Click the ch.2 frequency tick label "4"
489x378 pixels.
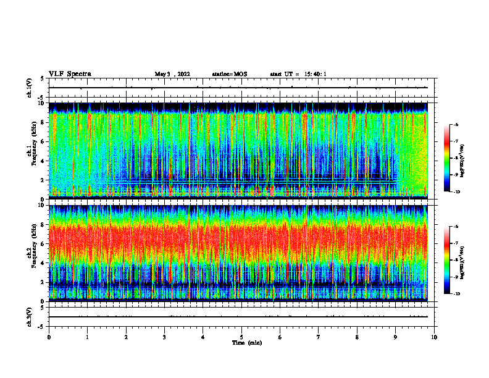pos(43,263)
